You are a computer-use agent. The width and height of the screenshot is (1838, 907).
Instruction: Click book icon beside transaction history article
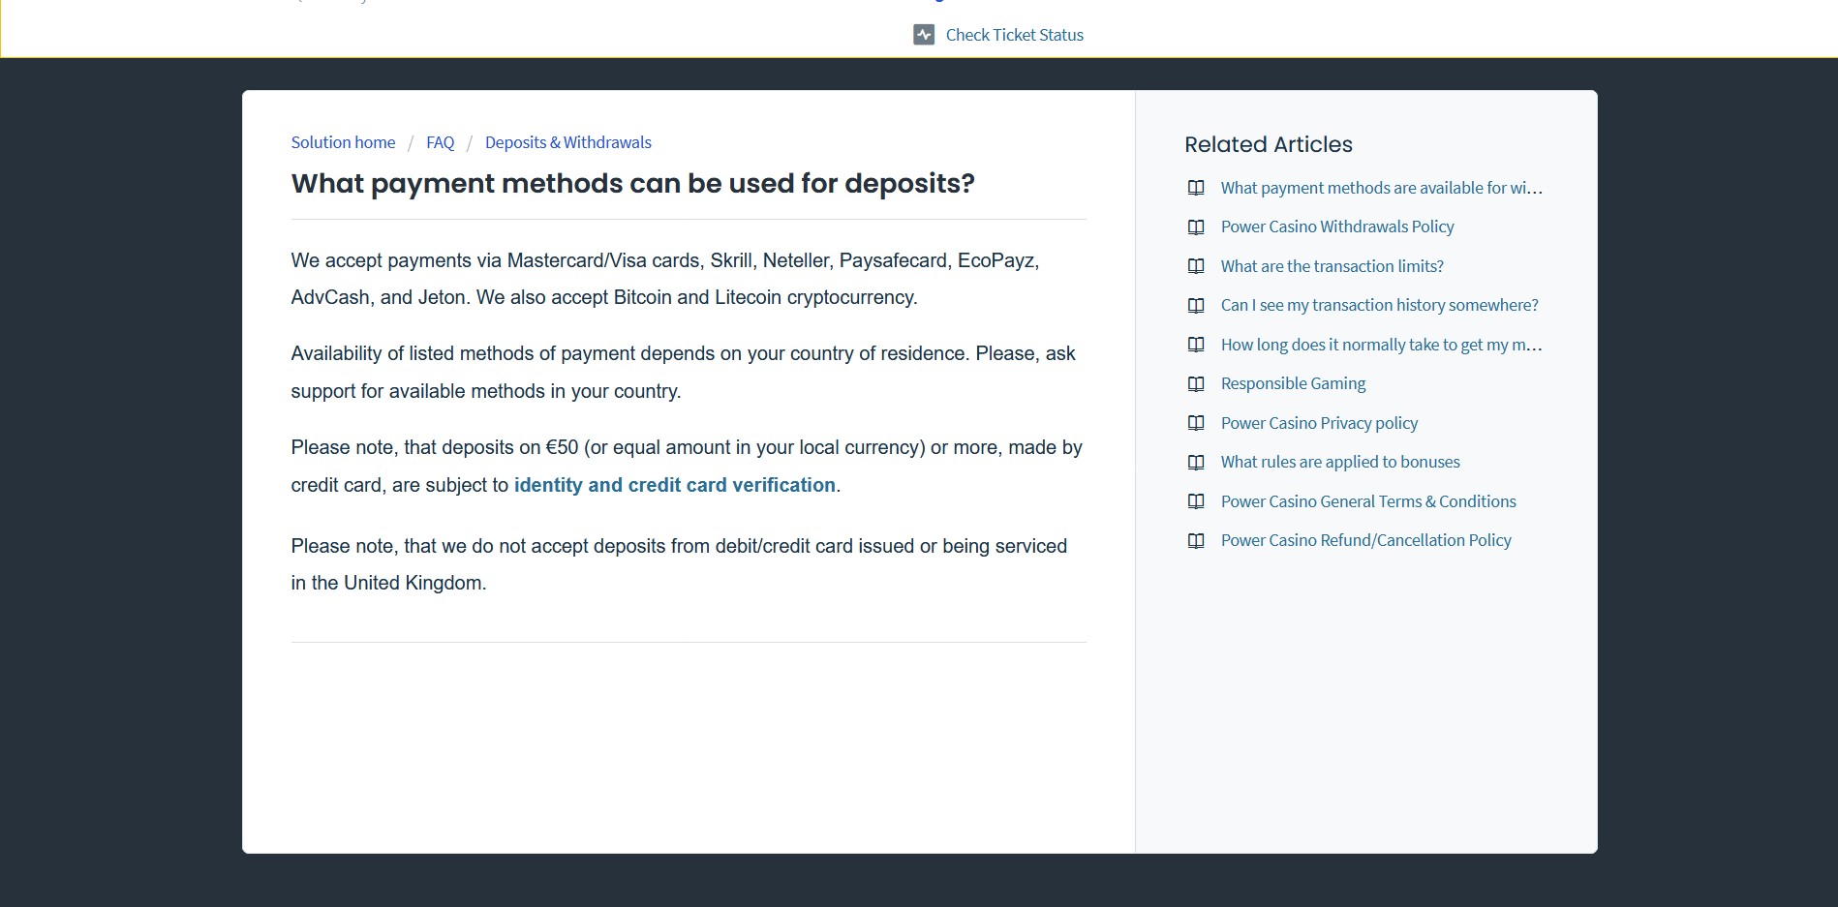[1196, 305]
